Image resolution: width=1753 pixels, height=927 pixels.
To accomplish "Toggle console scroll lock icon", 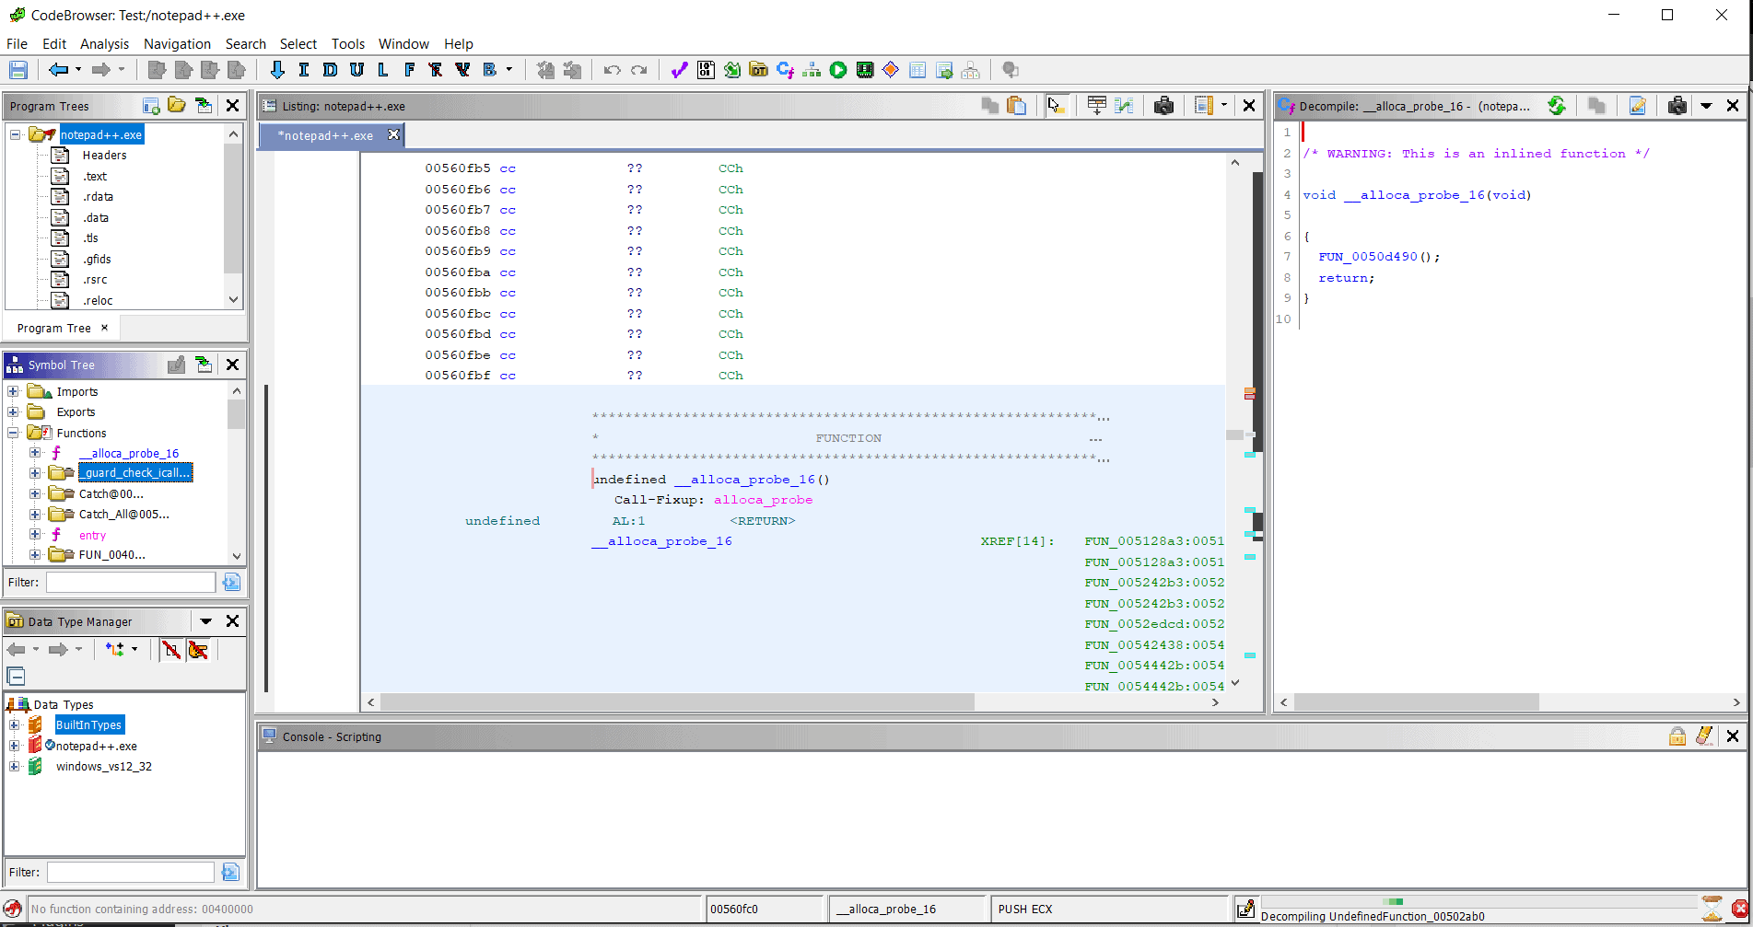I will 1677,736.
